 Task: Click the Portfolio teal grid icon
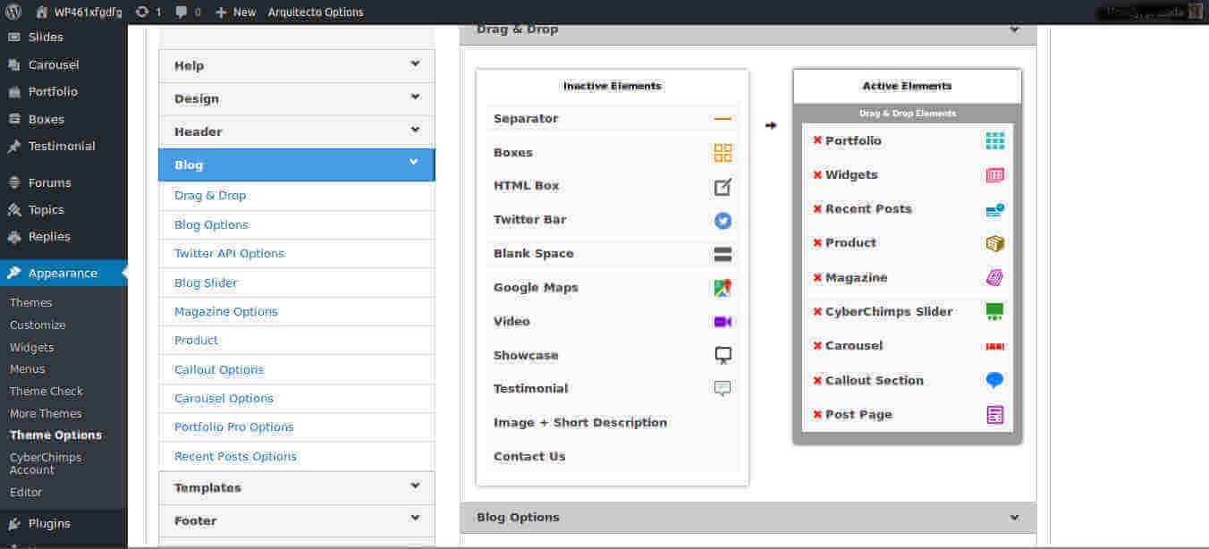[994, 140]
